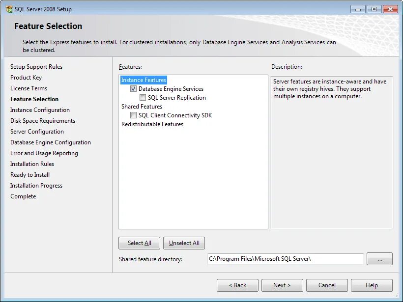
Task: Click License Terms step
Action: pyautogui.click(x=29, y=88)
